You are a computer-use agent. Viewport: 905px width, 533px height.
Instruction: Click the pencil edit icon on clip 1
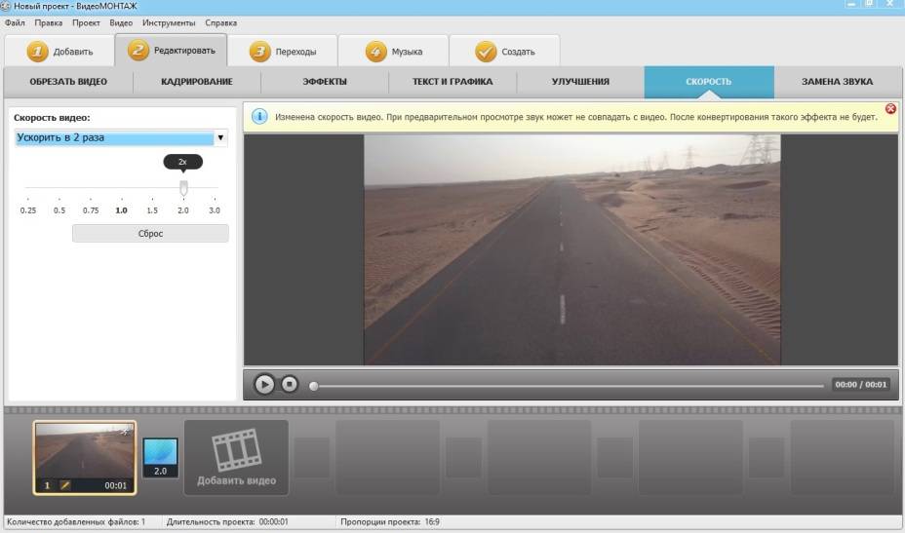(66, 484)
